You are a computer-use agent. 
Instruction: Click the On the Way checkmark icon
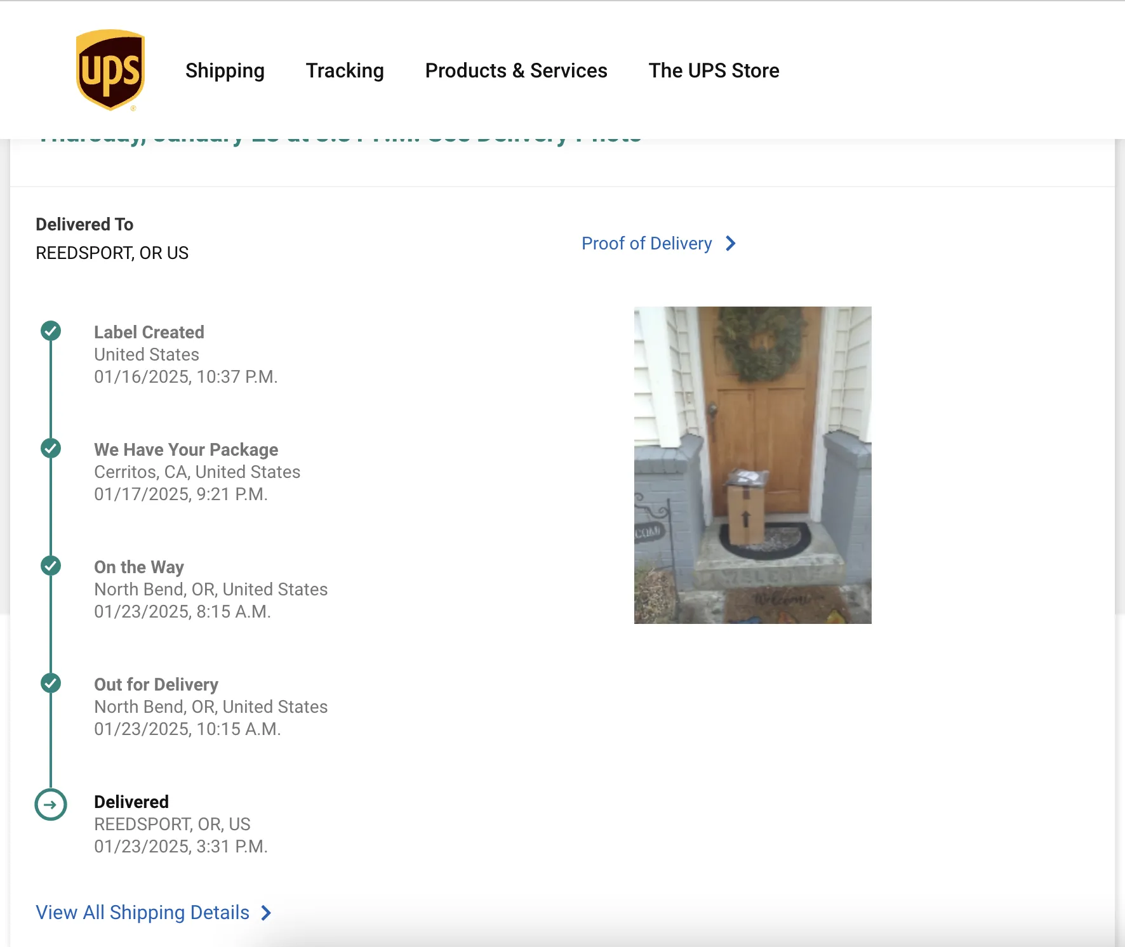[x=51, y=566]
